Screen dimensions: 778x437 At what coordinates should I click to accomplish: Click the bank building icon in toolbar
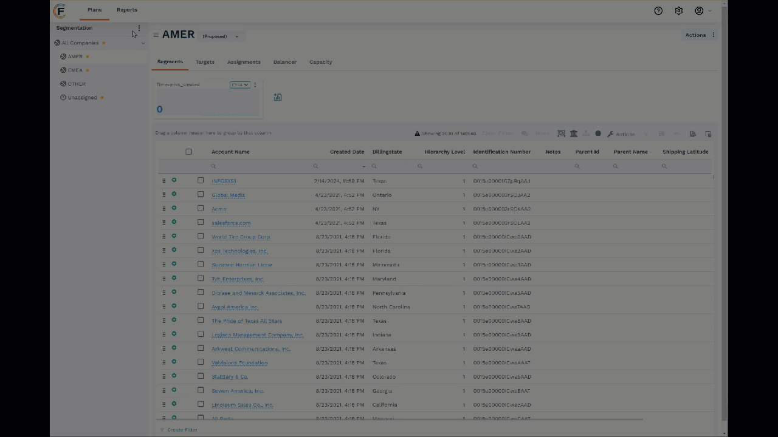click(x=573, y=134)
